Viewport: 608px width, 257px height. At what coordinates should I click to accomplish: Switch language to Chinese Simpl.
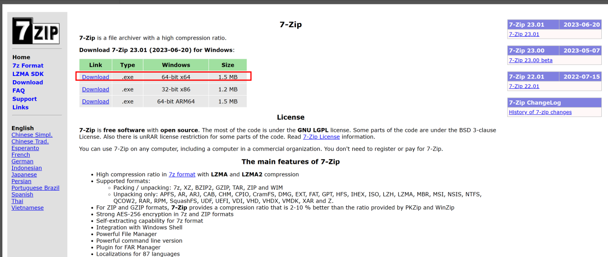point(32,135)
